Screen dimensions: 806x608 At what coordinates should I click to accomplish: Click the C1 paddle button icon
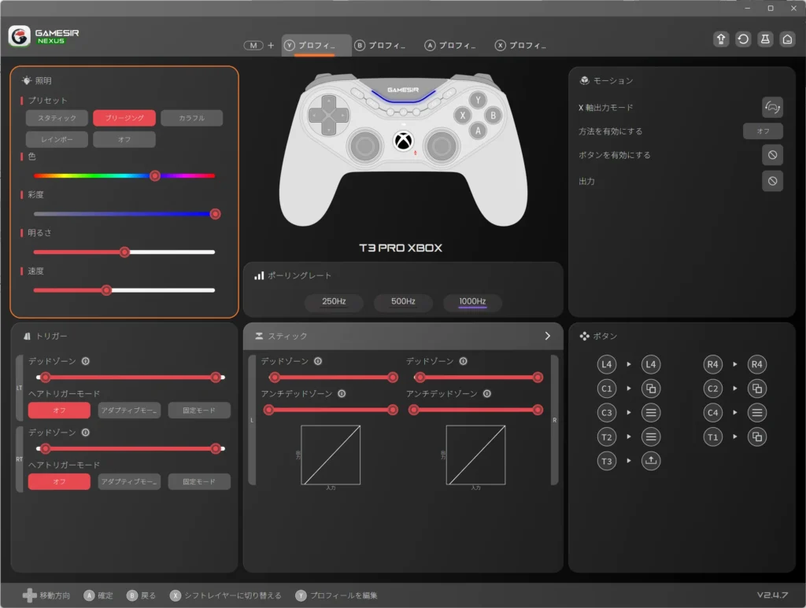pos(607,389)
